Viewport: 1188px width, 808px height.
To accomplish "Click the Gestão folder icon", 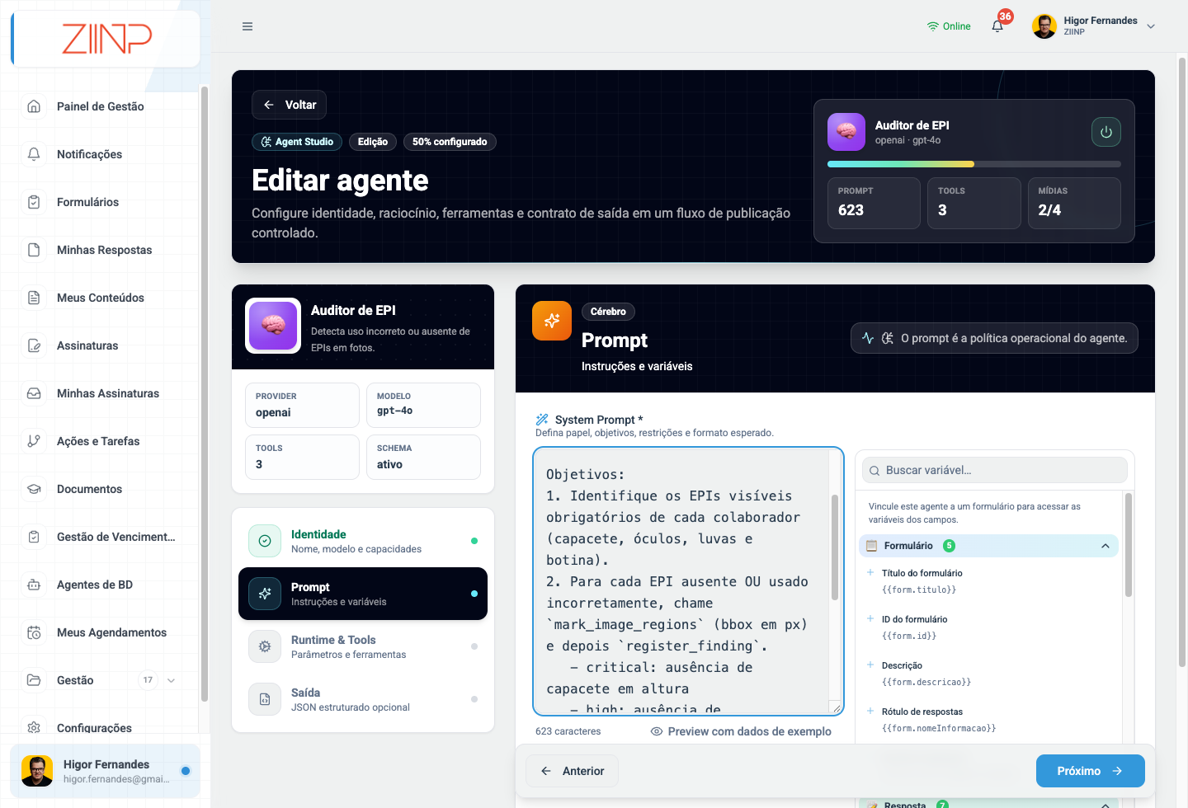I will [34, 680].
